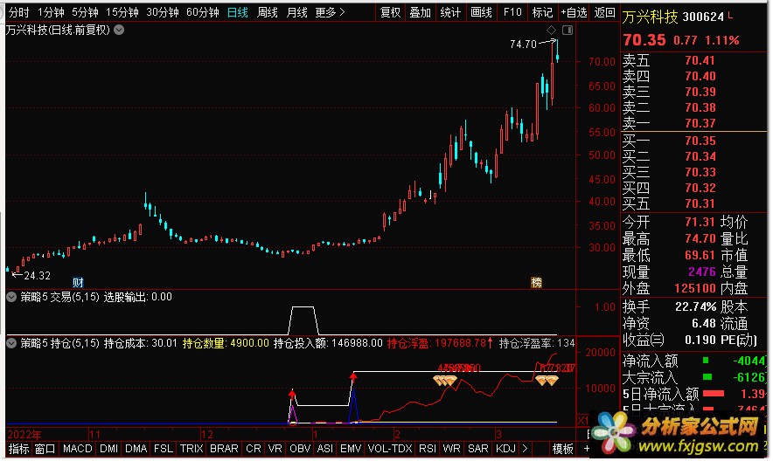Select the MACD indicator
This screenshot has height=461, width=773.
coord(78,449)
